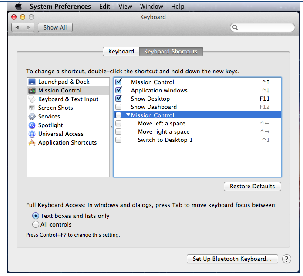Click the Universal Access icon

coord(32,134)
